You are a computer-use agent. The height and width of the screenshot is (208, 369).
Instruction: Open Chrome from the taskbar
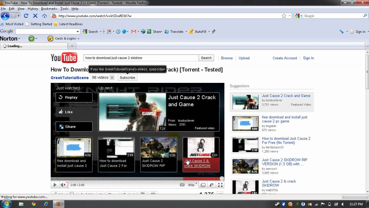(x=34, y=204)
